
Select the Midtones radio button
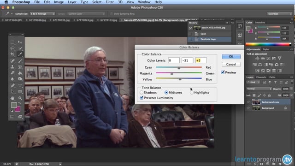click(x=166, y=92)
